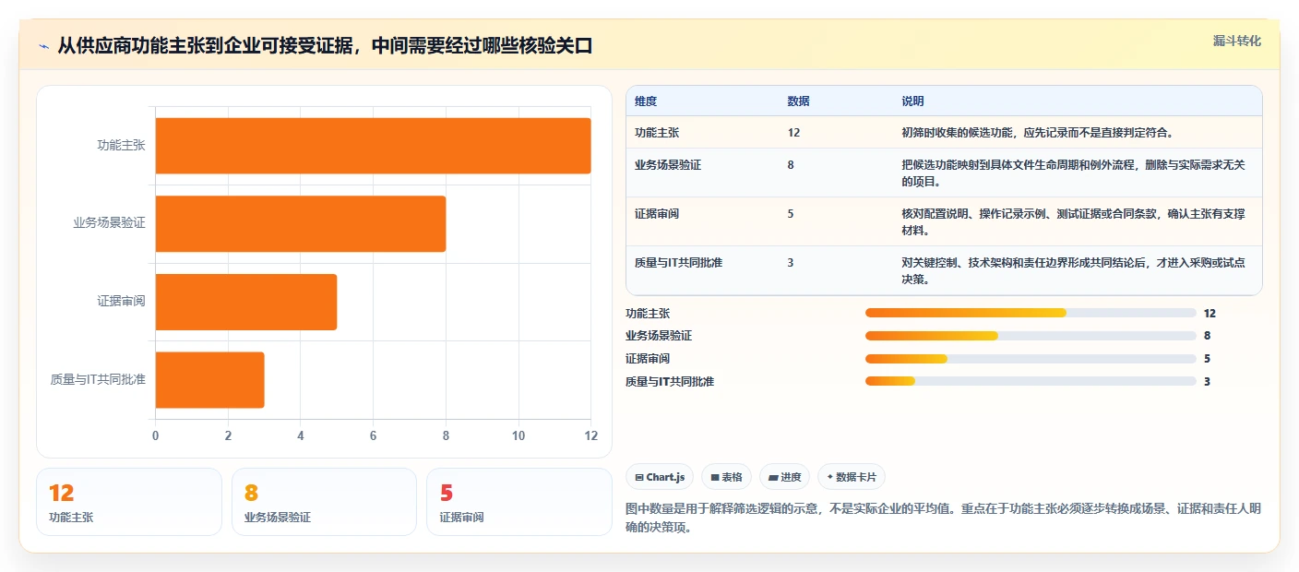This screenshot has height=572, width=1299.
Task: Click the 业务场景验证 bar in the chart
Action: 300,223
